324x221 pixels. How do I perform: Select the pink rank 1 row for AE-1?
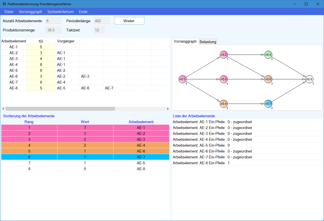(x=85, y=127)
